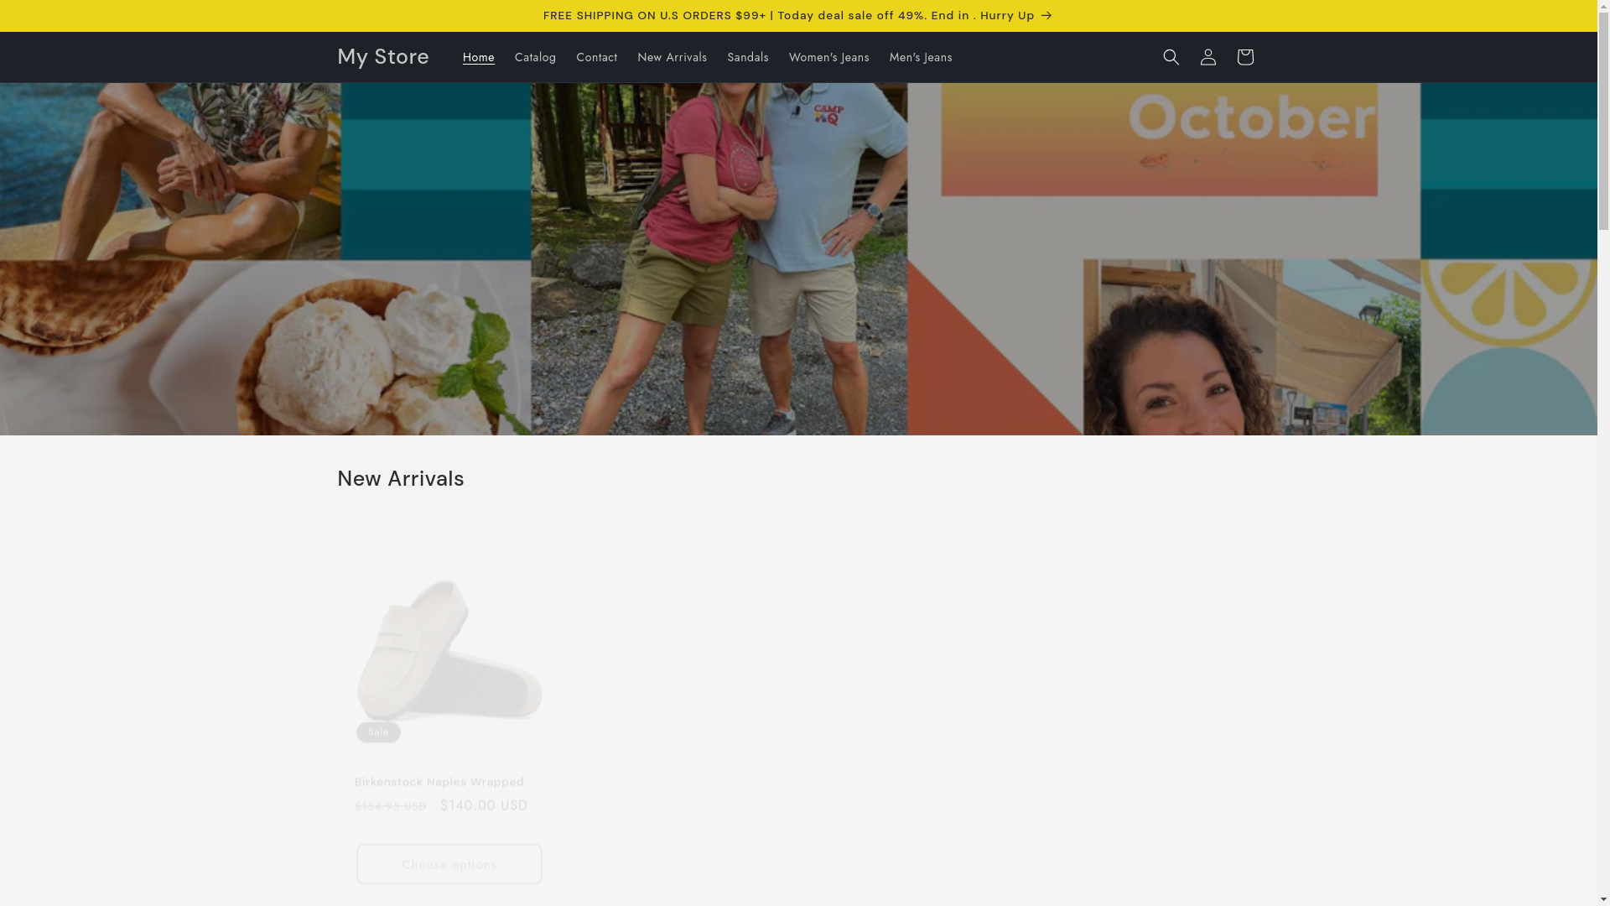
Task: Click the account log in icon
Action: [1207, 57]
